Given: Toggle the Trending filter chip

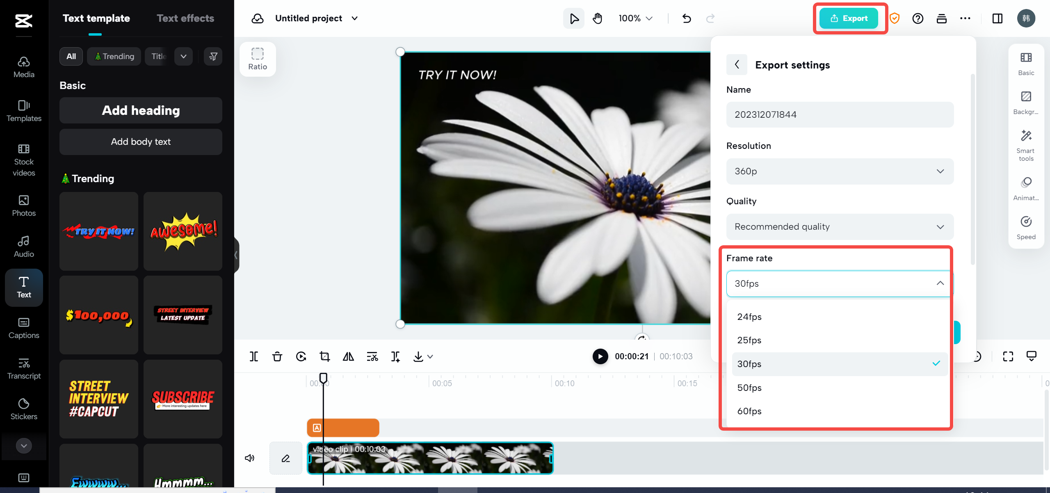Looking at the screenshot, I should [114, 56].
